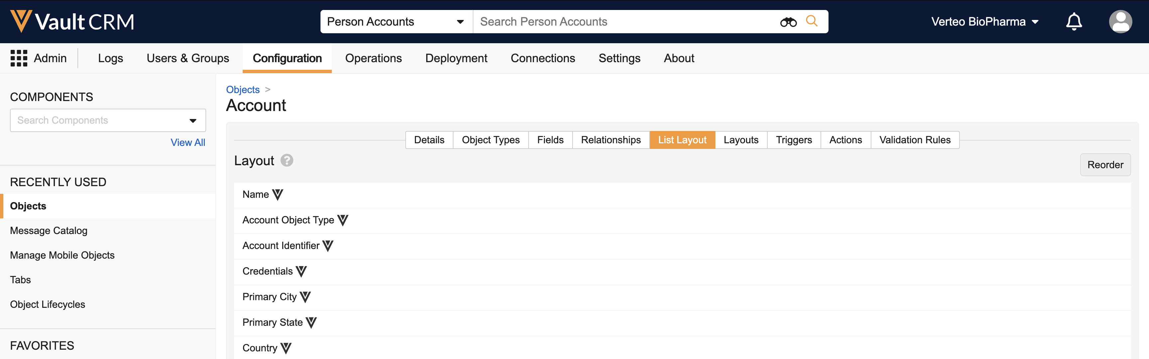Switch to the Fields tab
The image size is (1149, 359).
click(550, 140)
